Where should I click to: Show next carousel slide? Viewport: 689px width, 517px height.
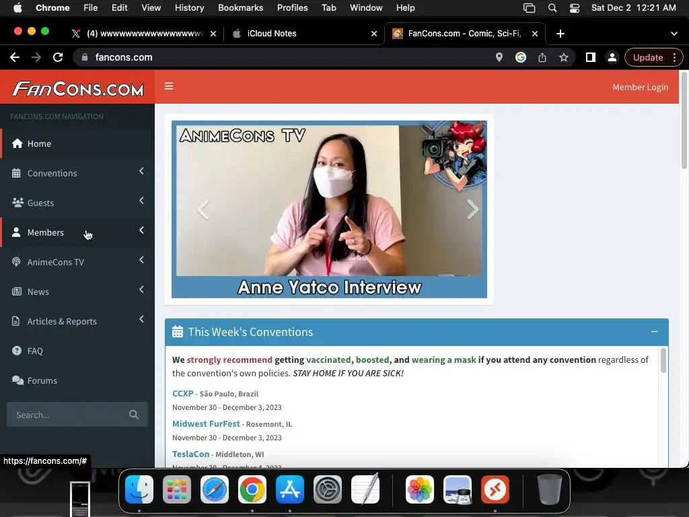(x=472, y=209)
